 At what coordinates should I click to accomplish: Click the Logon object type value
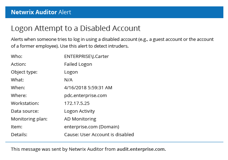[x=71, y=72]
